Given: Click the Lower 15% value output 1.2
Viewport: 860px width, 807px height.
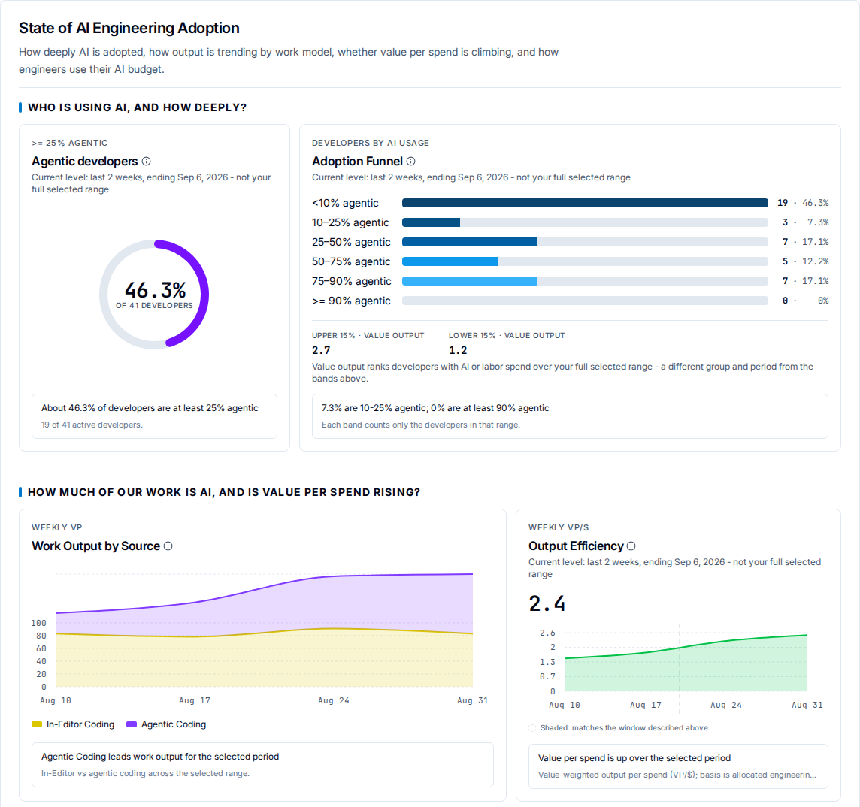Looking at the screenshot, I should pos(458,350).
